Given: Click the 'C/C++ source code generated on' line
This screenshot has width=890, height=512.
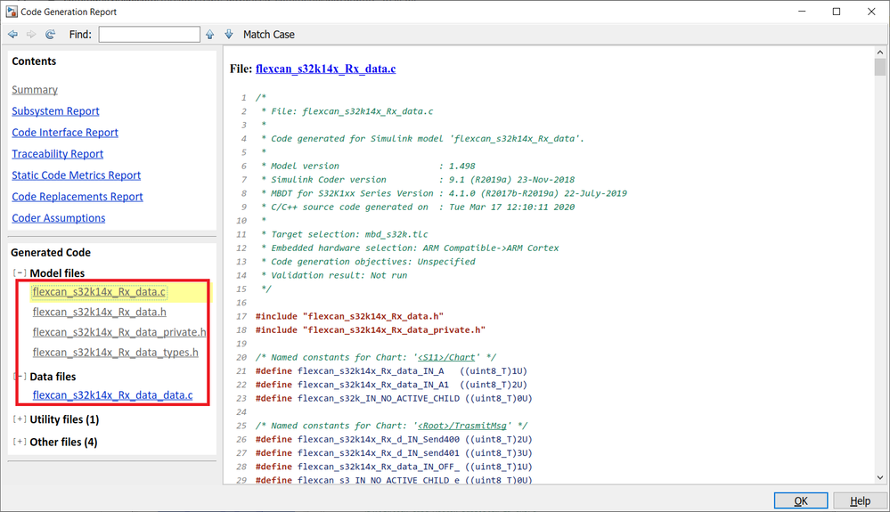Looking at the screenshot, I should 417,207.
